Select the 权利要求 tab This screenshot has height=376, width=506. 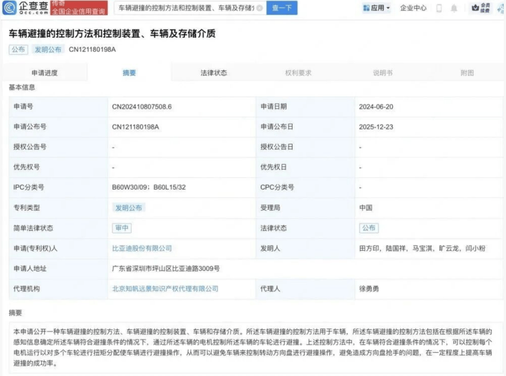(298, 73)
